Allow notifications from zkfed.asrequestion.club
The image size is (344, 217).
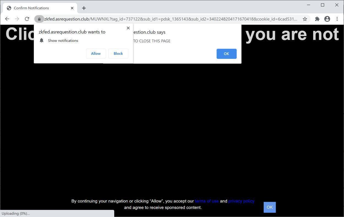point(96,53)
